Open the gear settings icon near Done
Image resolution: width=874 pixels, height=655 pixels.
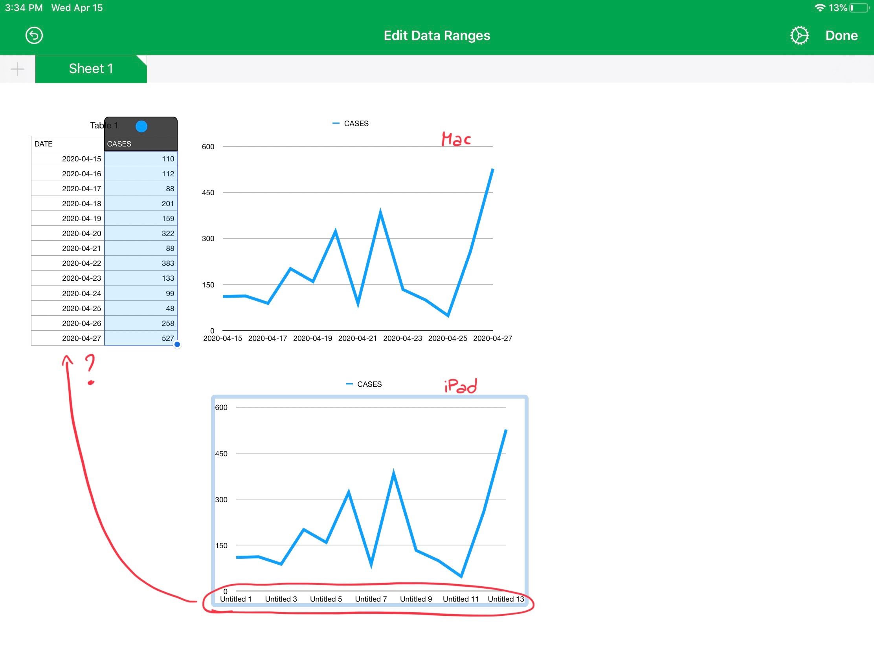pos(799,35)
